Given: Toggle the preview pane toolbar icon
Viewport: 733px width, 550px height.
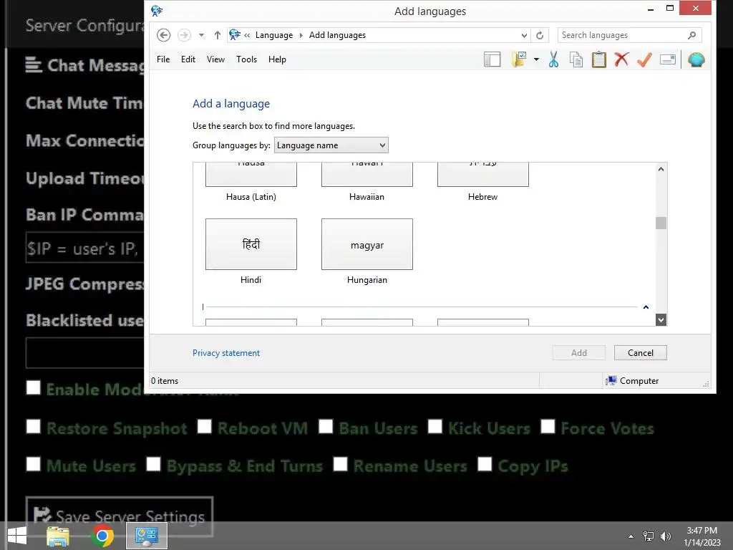Looking at the screenshot, I should 492,59.
